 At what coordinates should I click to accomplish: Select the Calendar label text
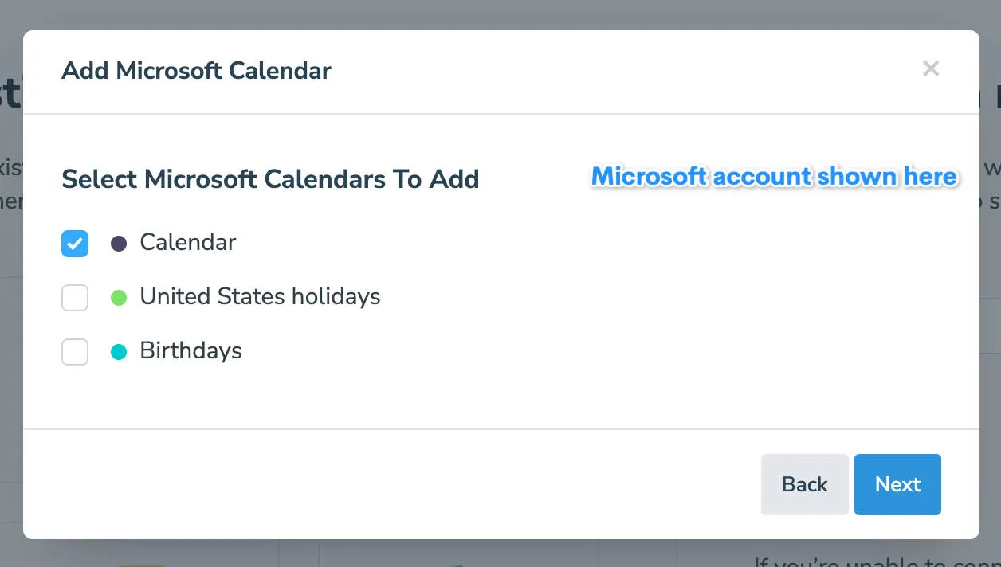(x=188, y=243)
